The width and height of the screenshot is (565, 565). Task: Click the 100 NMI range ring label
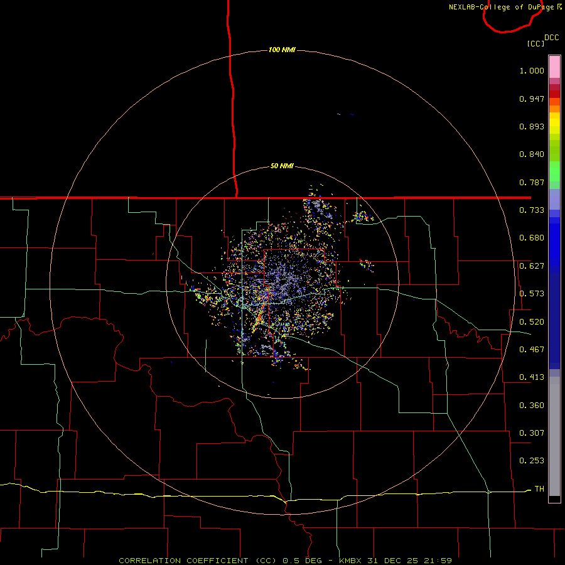282,50
